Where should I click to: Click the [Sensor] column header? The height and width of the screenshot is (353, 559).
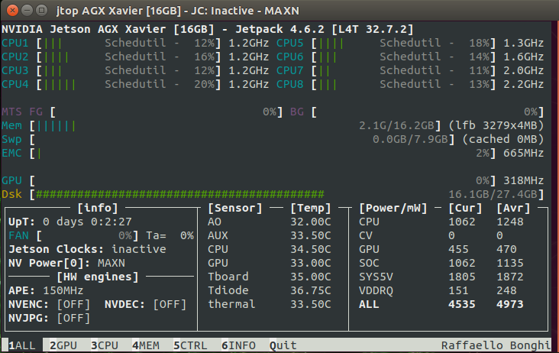point(235,209)
